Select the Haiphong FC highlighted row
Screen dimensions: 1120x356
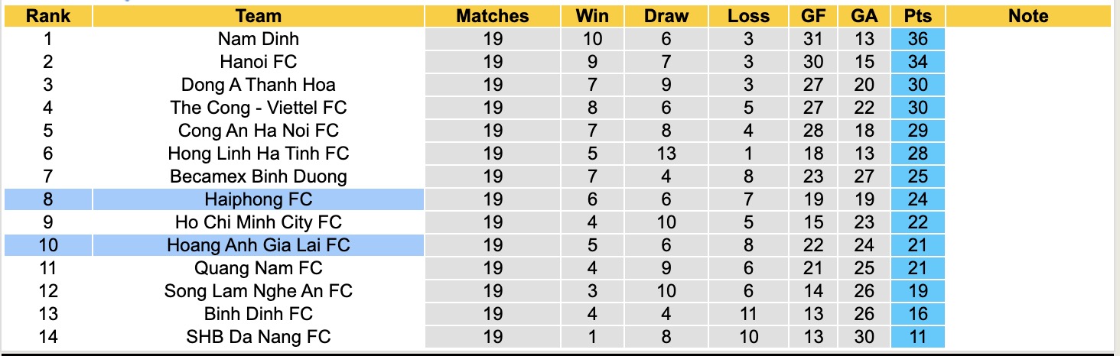[259, 199]
